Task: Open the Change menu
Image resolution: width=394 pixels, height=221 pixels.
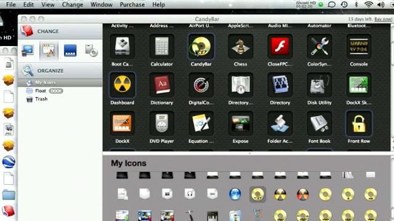Action: [73, 4]
